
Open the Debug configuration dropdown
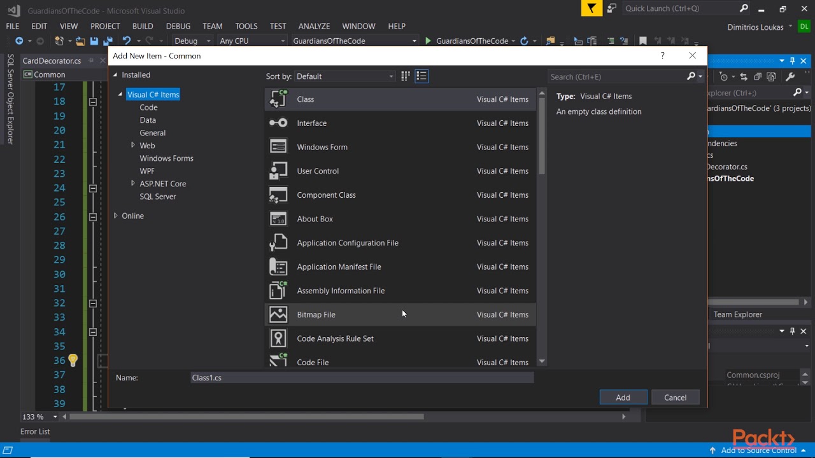(x=192, y=41)
